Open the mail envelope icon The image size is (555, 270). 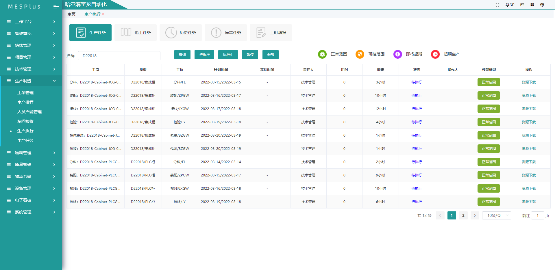(x=522, y=5)
